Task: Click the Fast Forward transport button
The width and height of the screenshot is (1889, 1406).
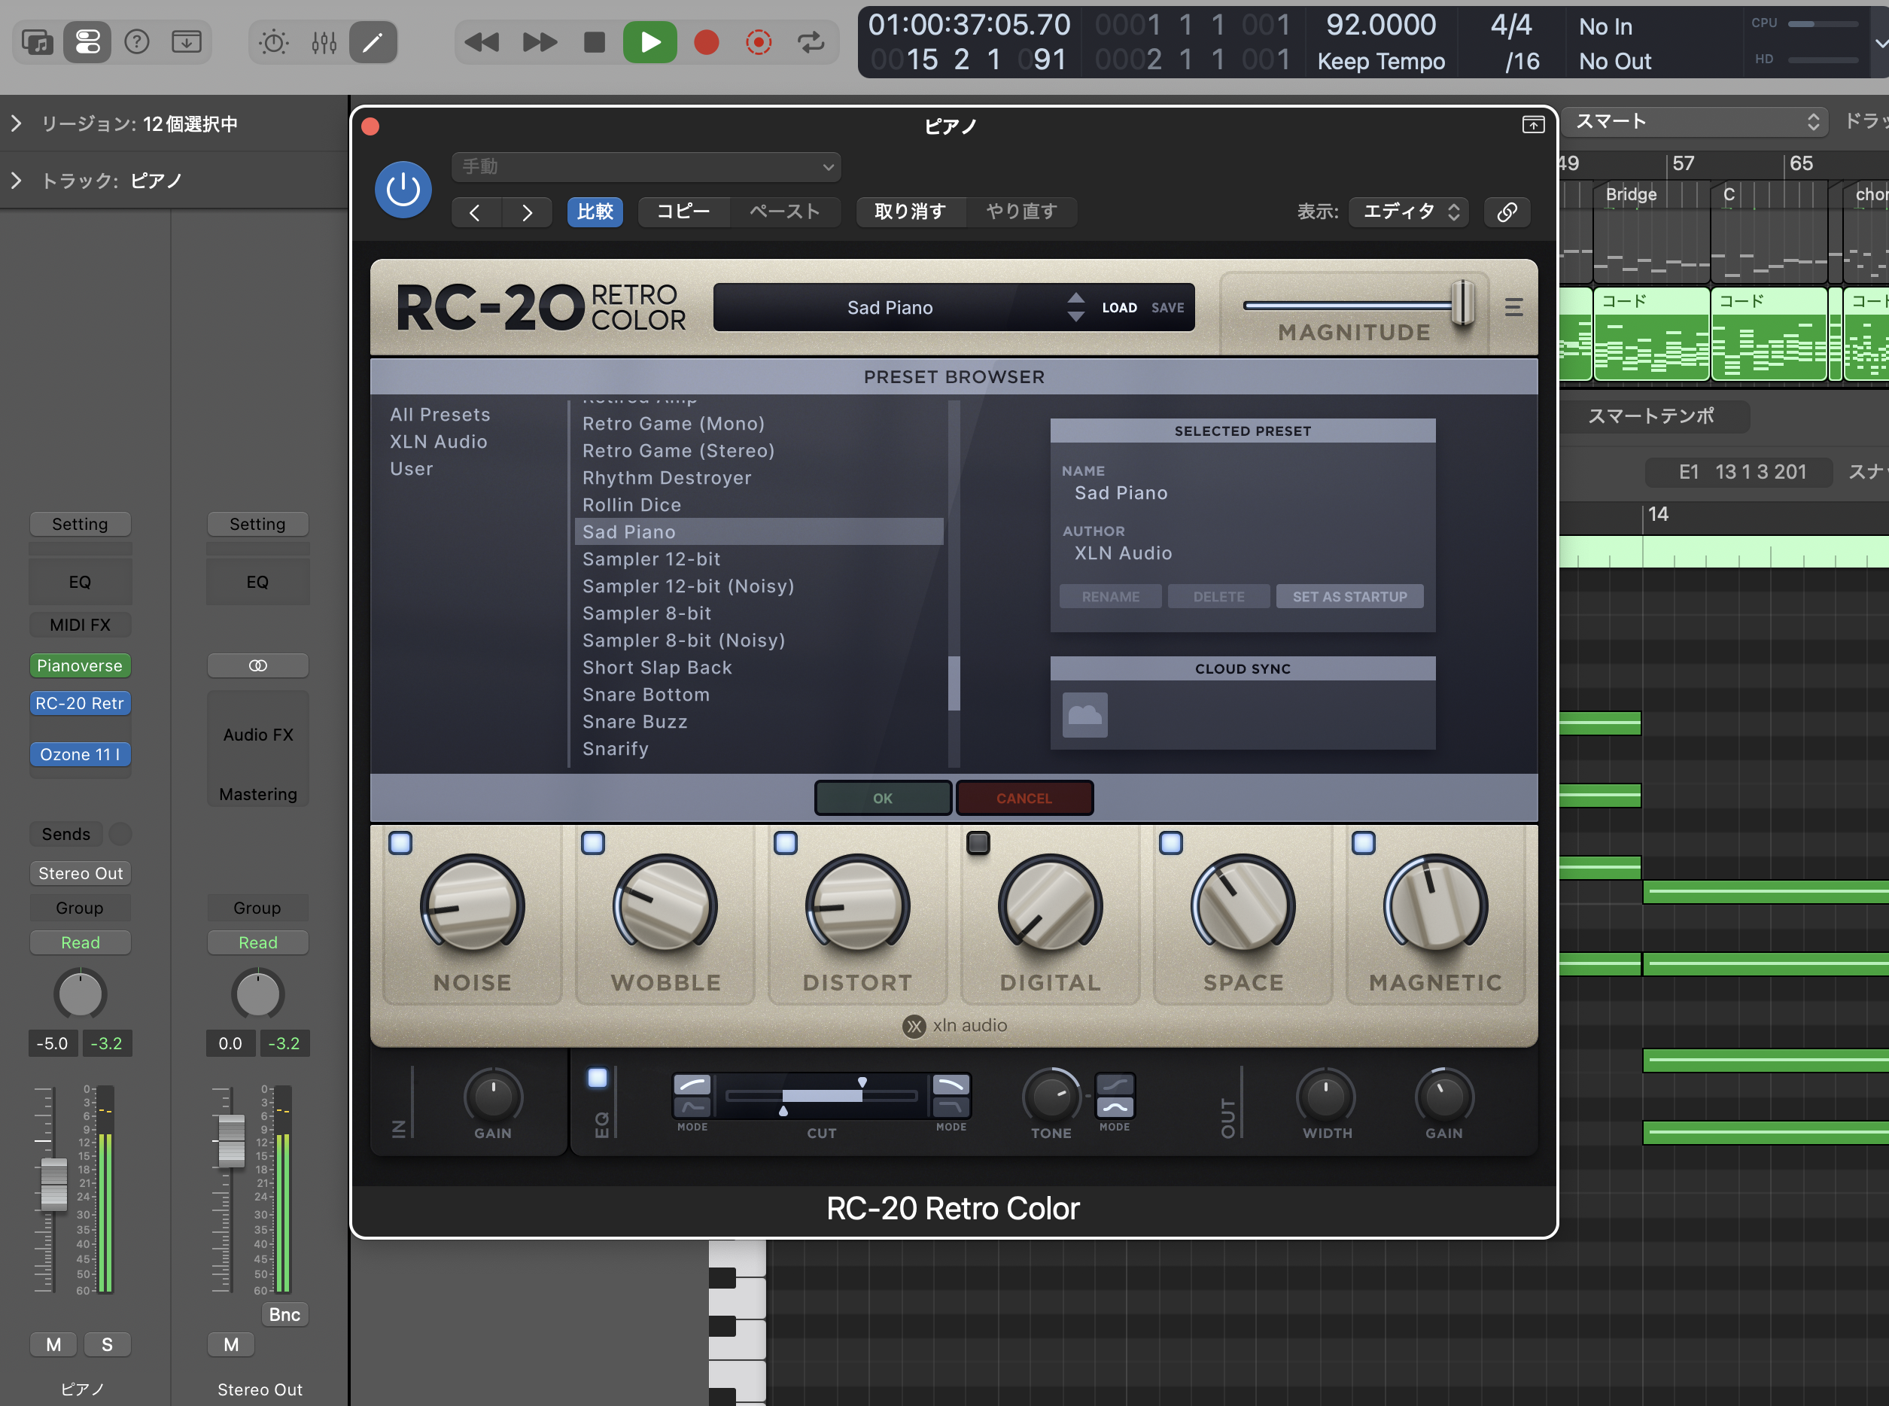Action: pyautogui.click(x=540, y=41)
